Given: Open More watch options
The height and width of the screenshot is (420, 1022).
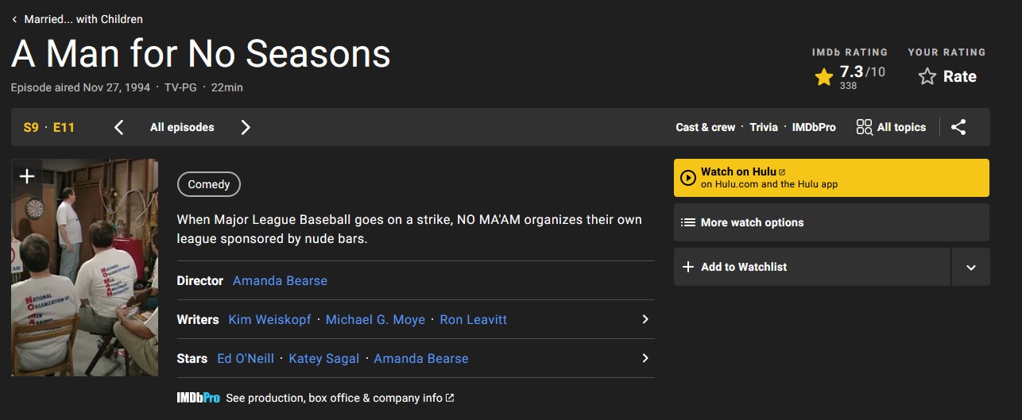Looking at the screenshot, I should click(x=831, y=222).
